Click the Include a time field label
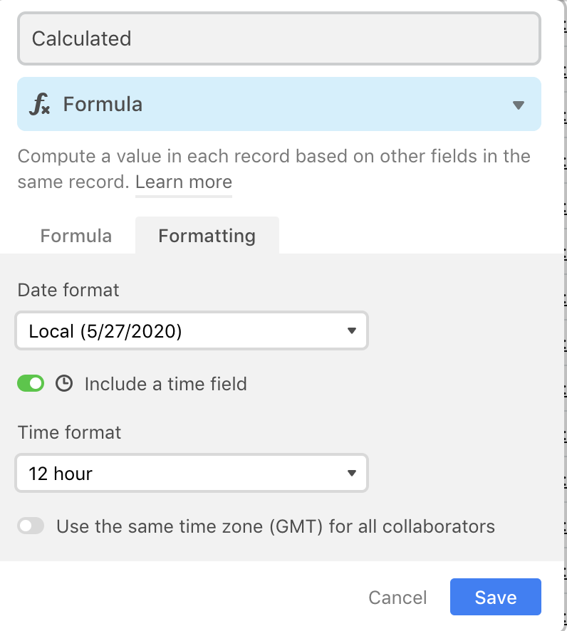The height and width of the screenshot is (631, 567). coord(165,384)
